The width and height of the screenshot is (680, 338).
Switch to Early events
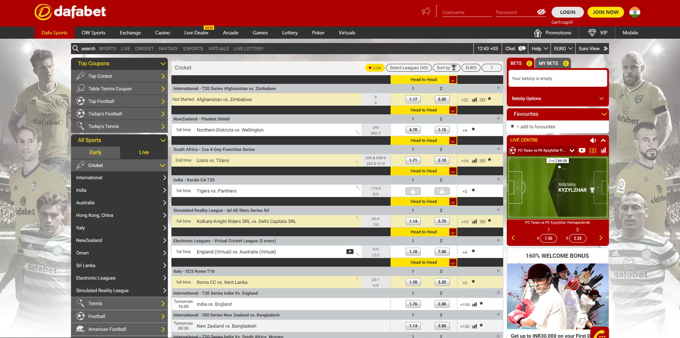(x=96, y=152)
